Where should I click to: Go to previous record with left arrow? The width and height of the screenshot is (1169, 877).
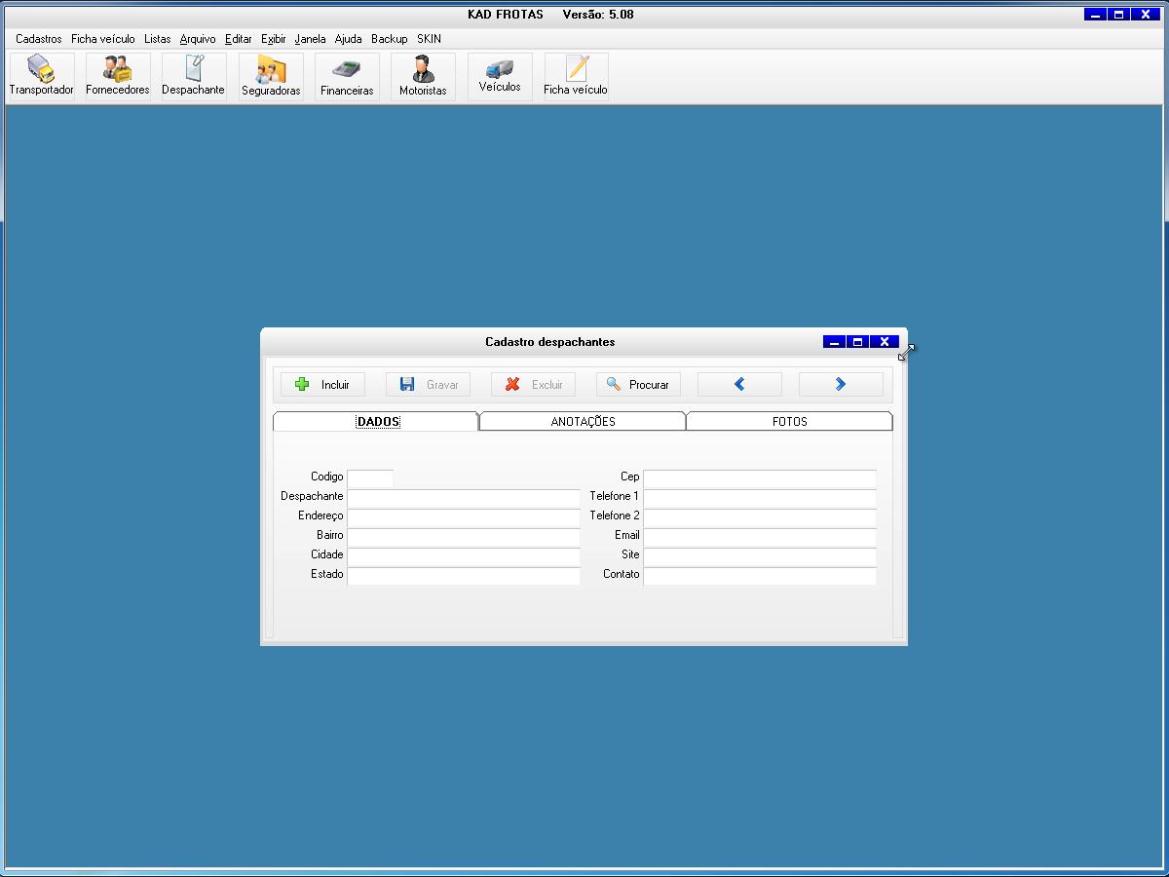coord(739,385)
